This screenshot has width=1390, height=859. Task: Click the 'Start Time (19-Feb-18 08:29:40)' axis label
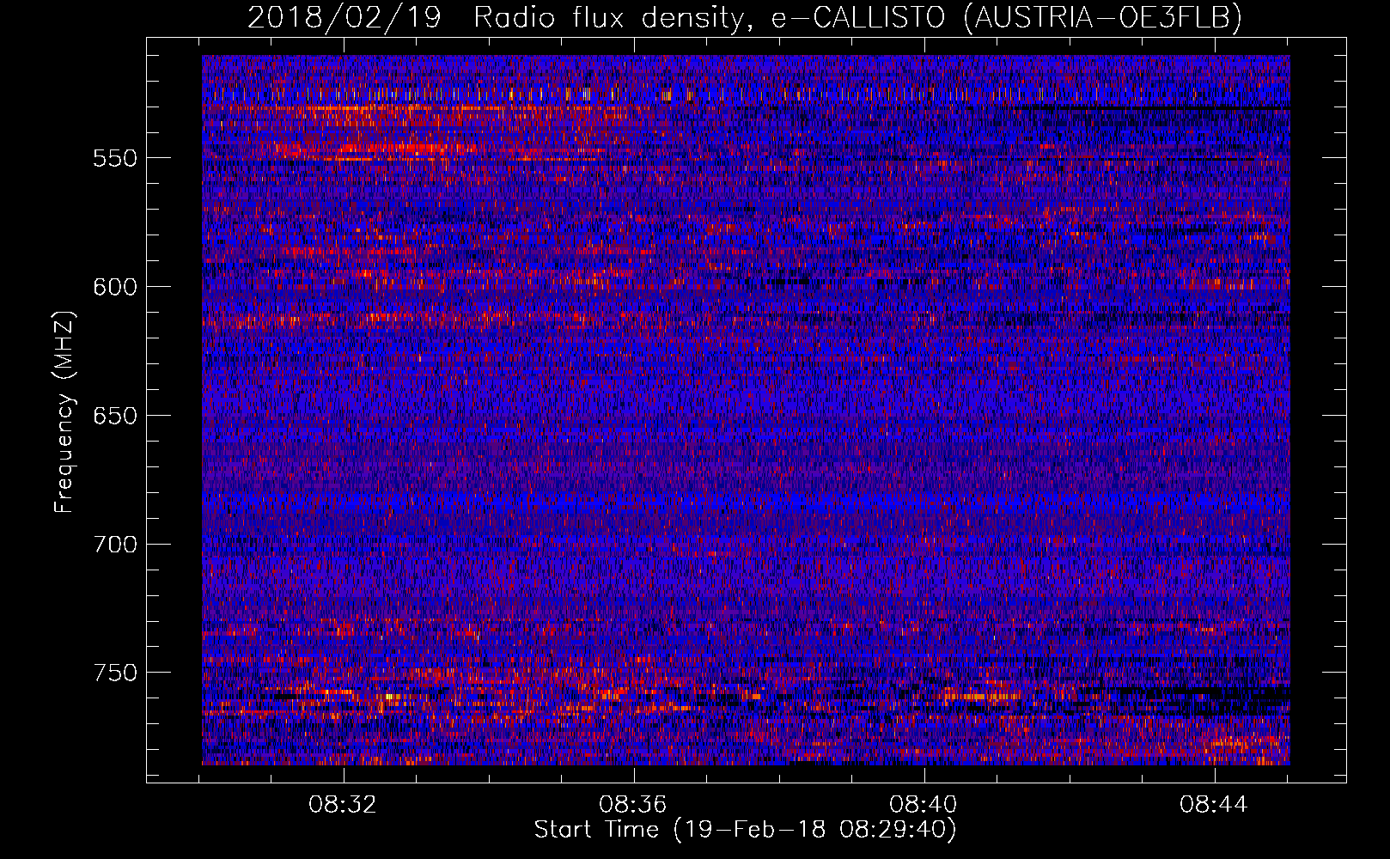(746, 830)
